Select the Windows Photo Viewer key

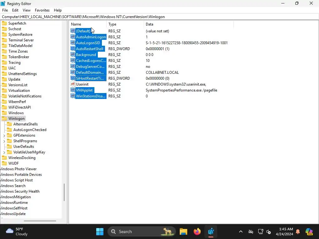click(18, 169)
